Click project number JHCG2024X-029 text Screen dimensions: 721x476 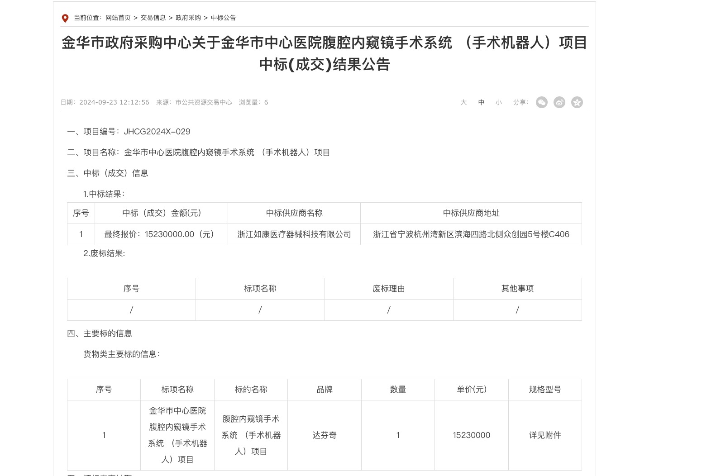pos(157,132)
